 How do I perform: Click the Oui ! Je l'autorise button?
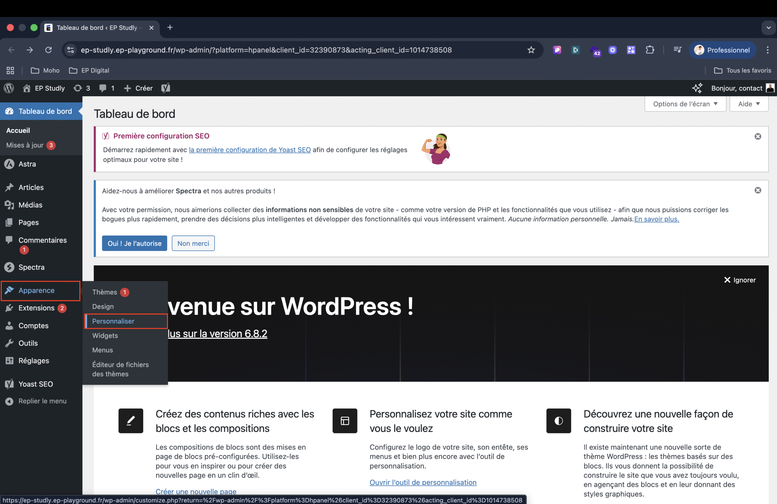pos(134,243)
